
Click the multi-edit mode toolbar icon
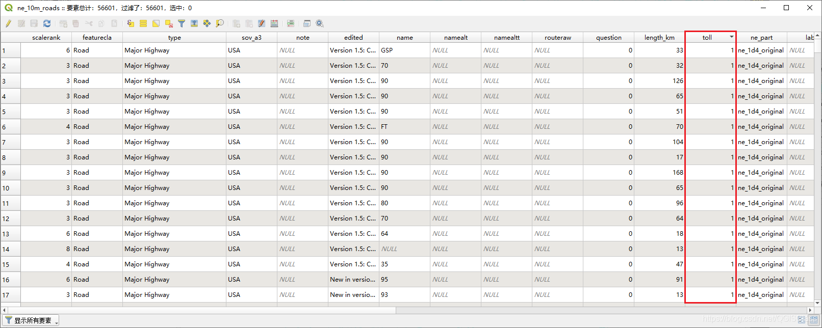21,23
